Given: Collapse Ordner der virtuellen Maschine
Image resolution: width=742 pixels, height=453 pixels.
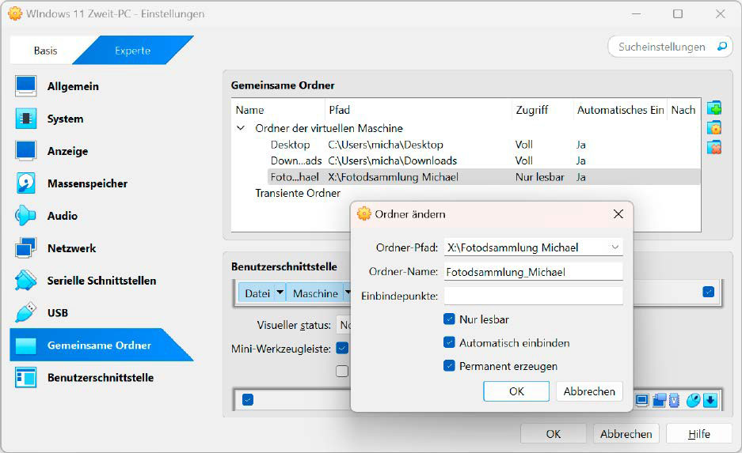Looking at the screenshot, I should coord(241,128).
